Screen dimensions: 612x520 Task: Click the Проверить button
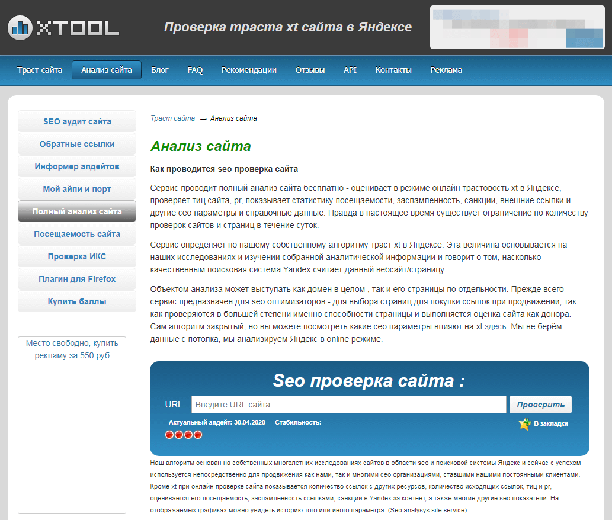pyautogui.click(x=540, y=405)
